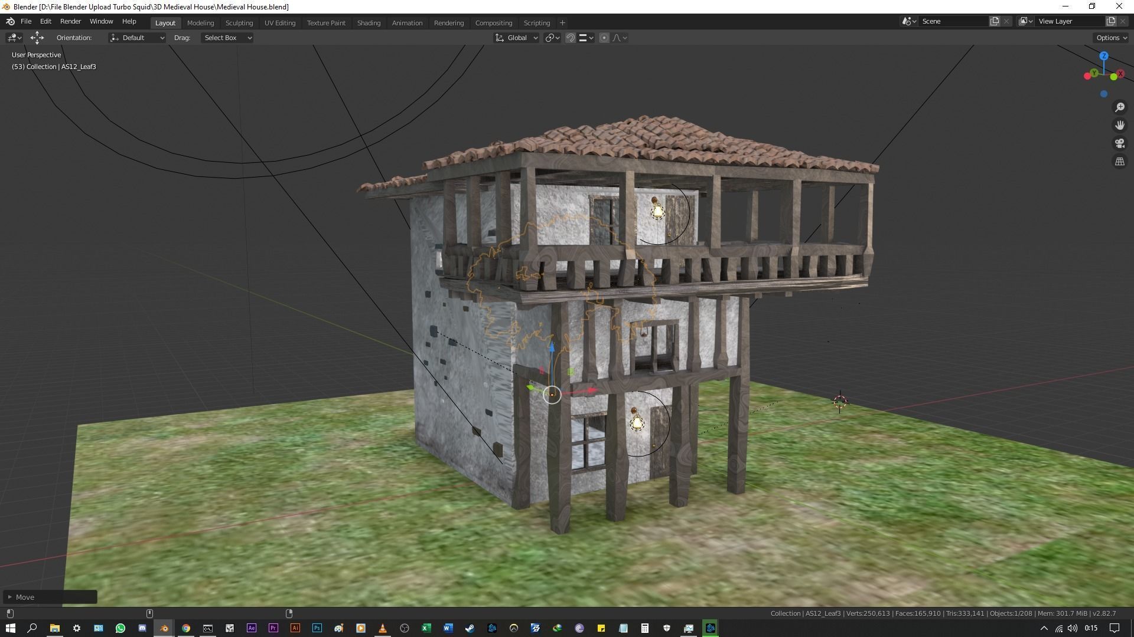Create a new scene copy
Image resolution: width=1134 pixels, height=637 pixels.
click(x=995, y=21)
